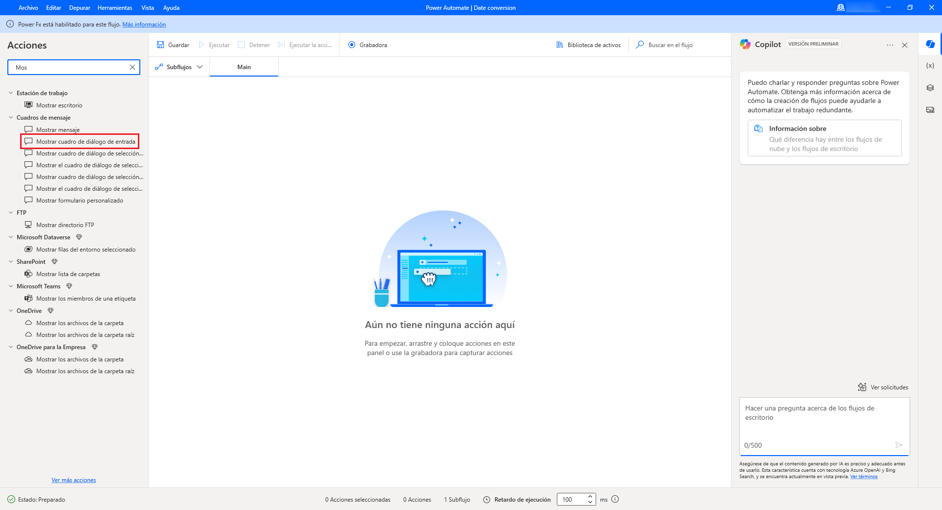
Task: Click the SharePoint premium diamond icon
Action: [54, 262]
